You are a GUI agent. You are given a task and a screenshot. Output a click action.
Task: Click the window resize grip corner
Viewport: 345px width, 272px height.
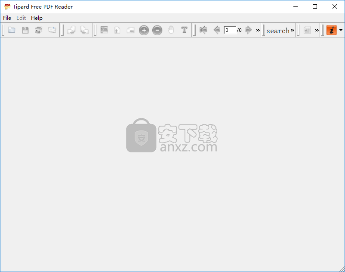342,269
